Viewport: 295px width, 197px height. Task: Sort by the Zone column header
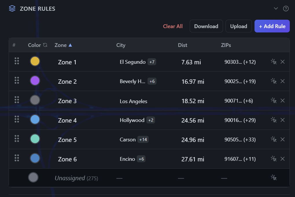coord(63,45)
